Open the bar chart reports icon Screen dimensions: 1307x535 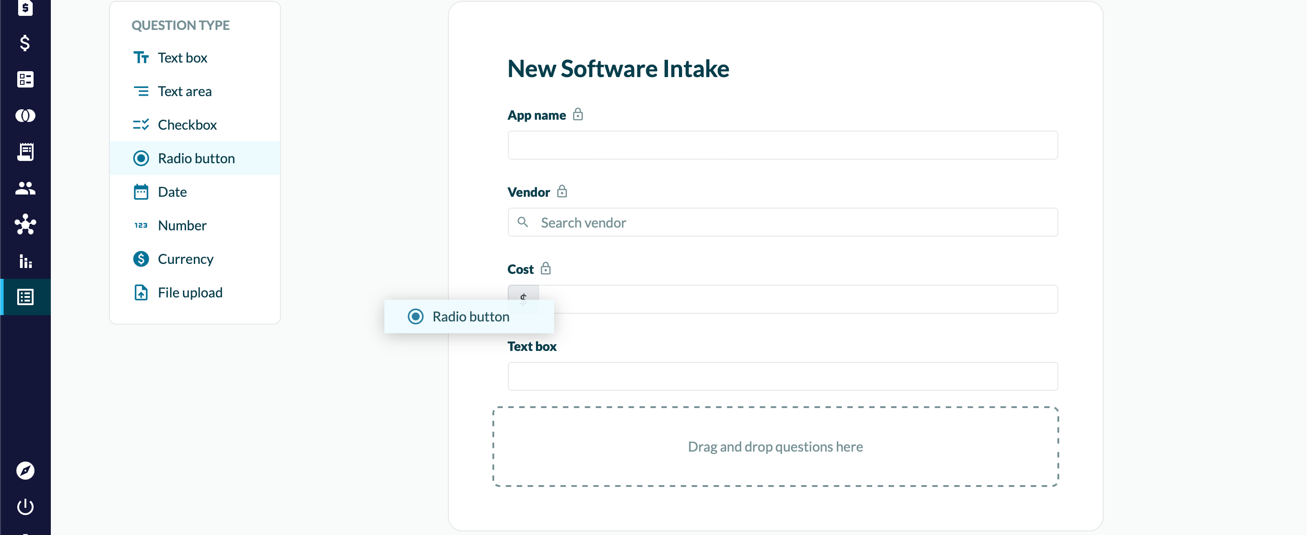(25, 261)
